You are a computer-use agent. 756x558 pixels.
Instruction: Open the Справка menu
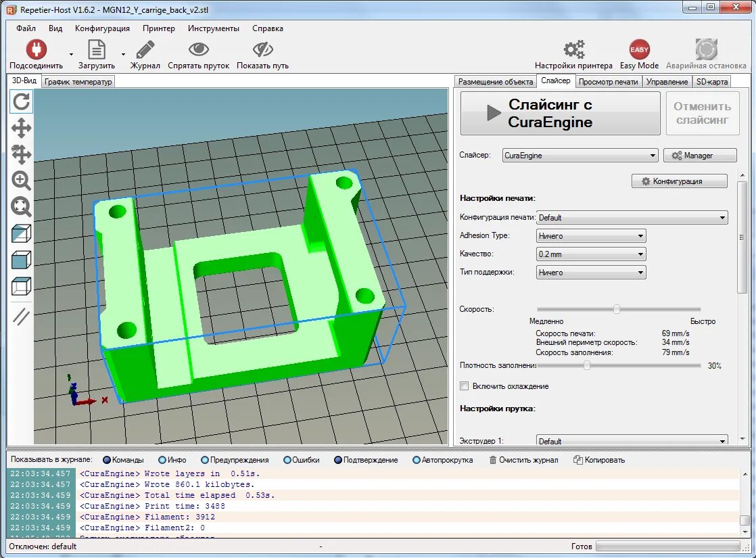(x=268, y=28)
